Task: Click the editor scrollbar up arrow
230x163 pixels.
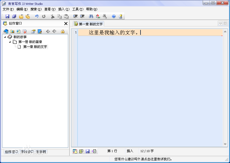Action: 225,32
